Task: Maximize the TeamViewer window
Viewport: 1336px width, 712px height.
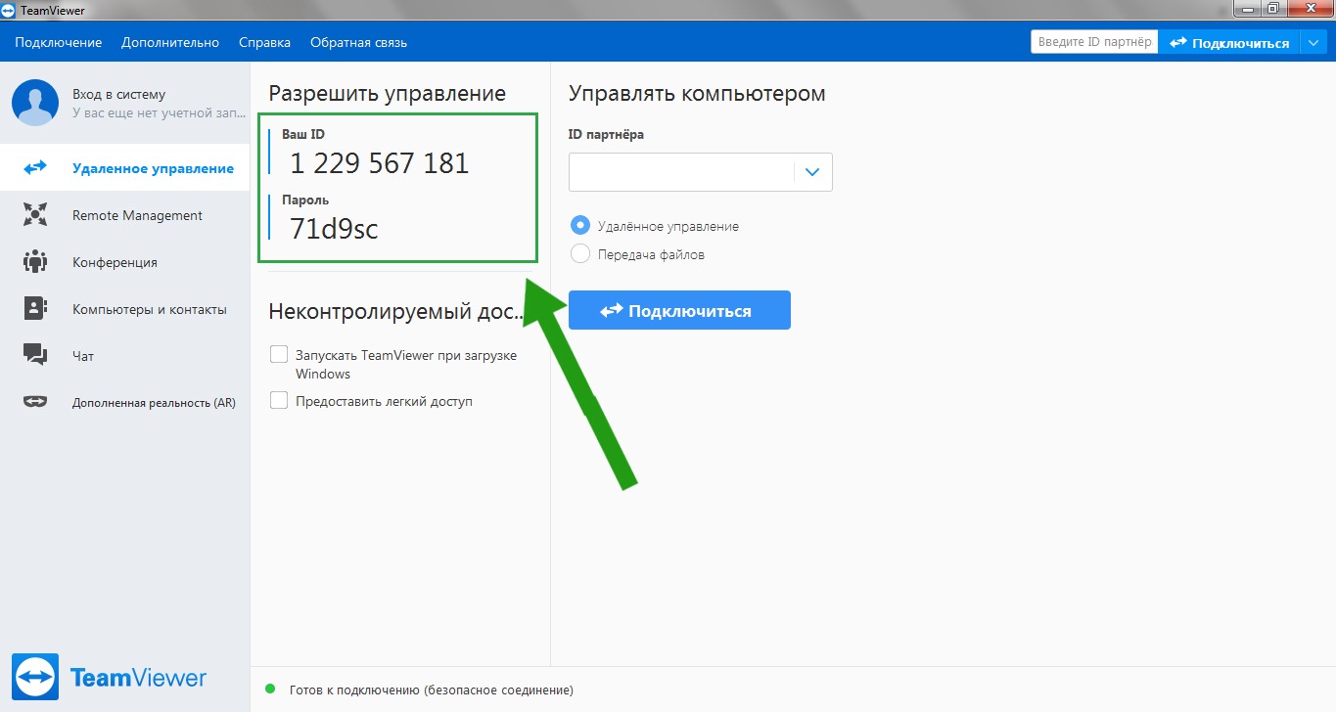Action: pos(1271,9)
